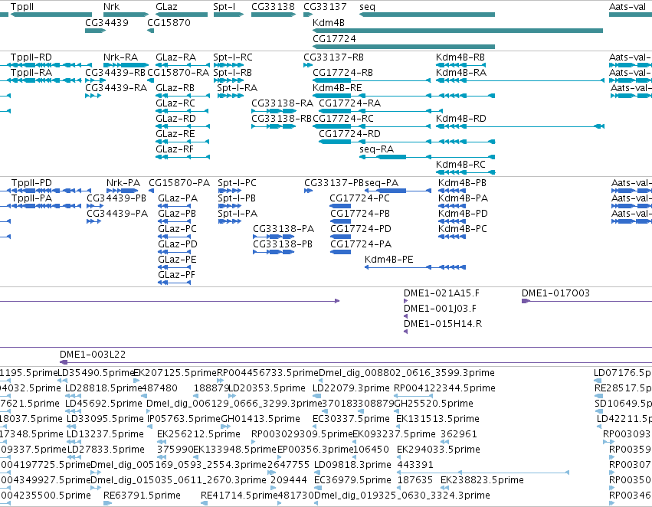Select the Kdm4B-RB transcript label
The width and height of the screenshot is (652, 507).
click(460, 57)
